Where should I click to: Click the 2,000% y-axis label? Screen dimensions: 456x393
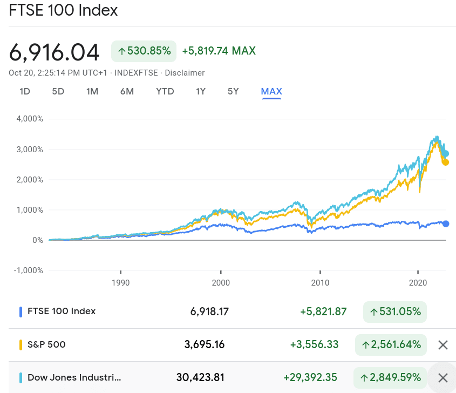pos(30,180)
